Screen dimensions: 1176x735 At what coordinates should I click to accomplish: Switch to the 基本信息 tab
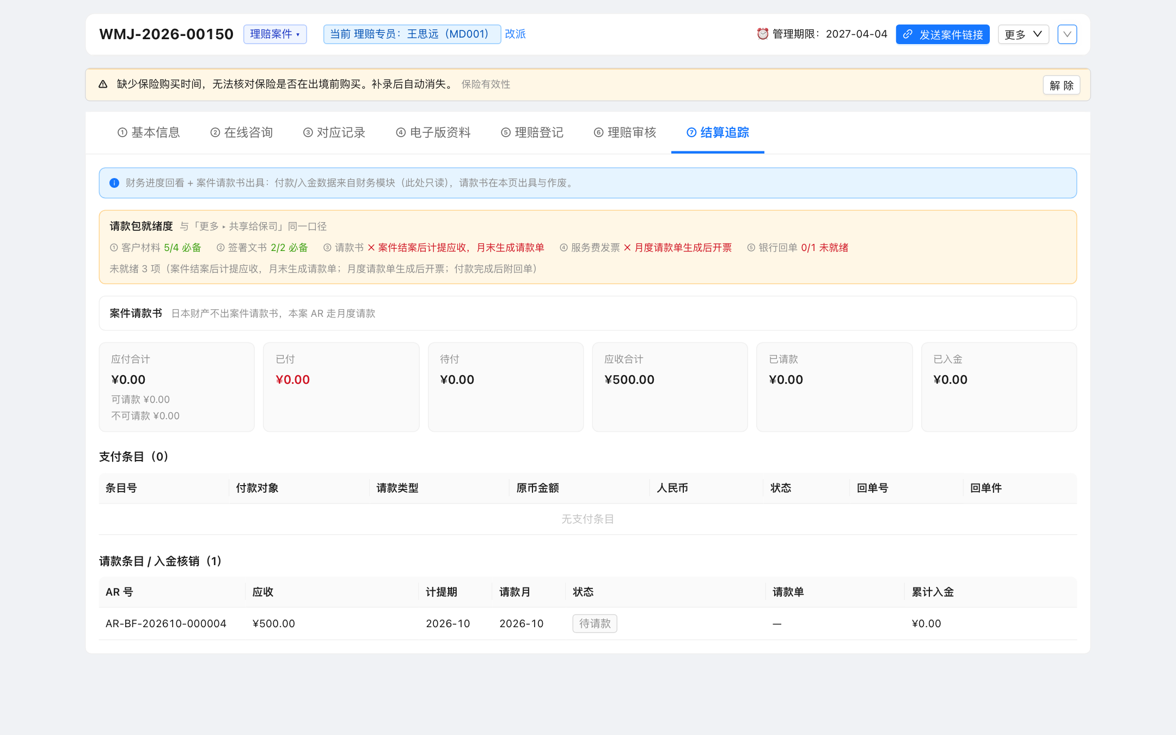[x=149, y=132]
